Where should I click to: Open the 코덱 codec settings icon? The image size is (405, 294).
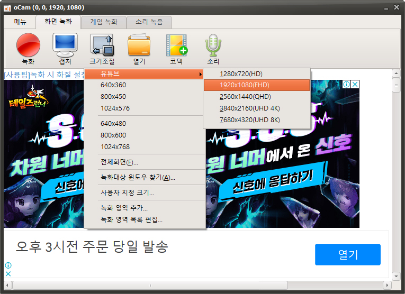point(176,49)
